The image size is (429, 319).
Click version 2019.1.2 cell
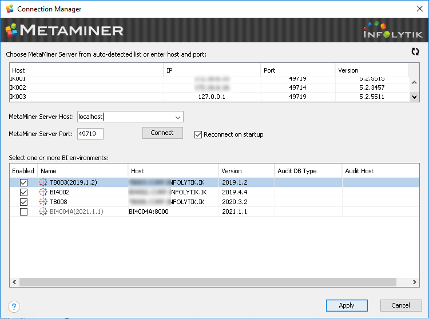click(235, 182)
